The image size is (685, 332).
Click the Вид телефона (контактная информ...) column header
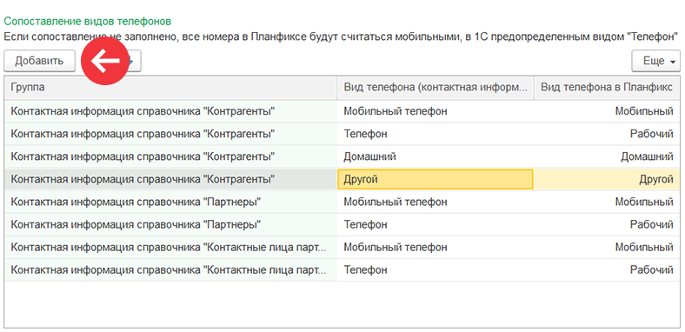pos(436,88)
